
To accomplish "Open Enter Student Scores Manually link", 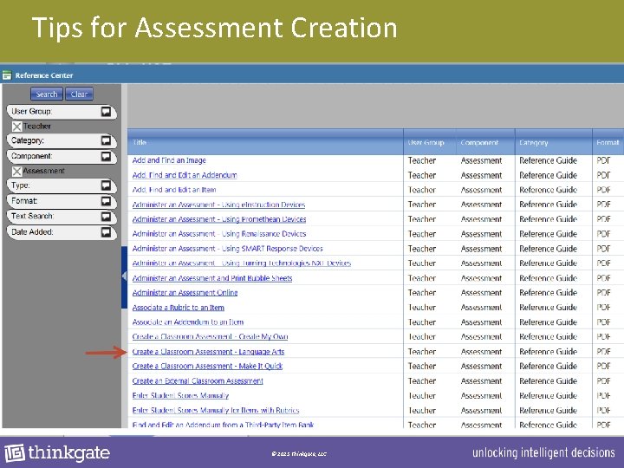I will (x=180, y=395).
